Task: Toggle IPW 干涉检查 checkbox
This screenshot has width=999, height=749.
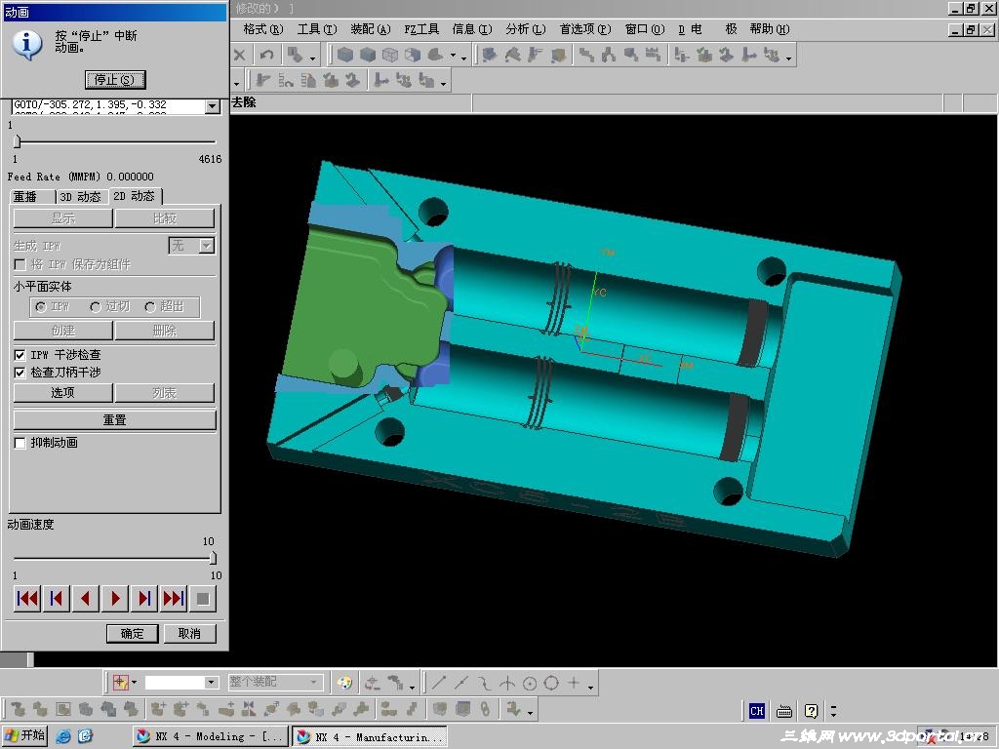Action: coord(20,355)
